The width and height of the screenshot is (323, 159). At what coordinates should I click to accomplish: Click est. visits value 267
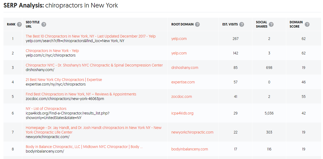coord(235,39)
